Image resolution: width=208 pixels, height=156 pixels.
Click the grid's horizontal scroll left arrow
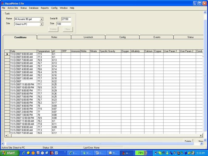pyautogui.click(x=6, y=135)
